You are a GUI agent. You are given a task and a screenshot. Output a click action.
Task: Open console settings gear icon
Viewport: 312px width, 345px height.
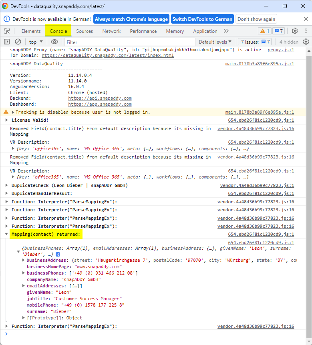306,42
